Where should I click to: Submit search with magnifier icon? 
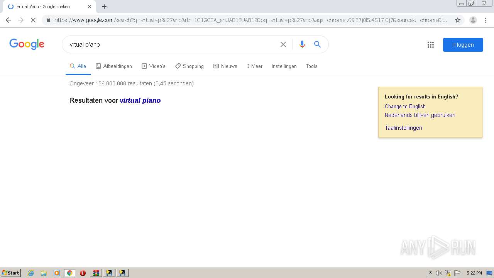pos(318,44)
